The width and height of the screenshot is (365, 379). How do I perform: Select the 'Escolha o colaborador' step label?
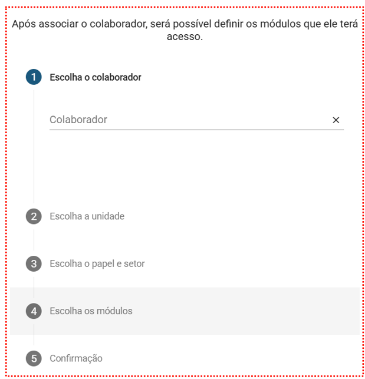pos(96,77)
